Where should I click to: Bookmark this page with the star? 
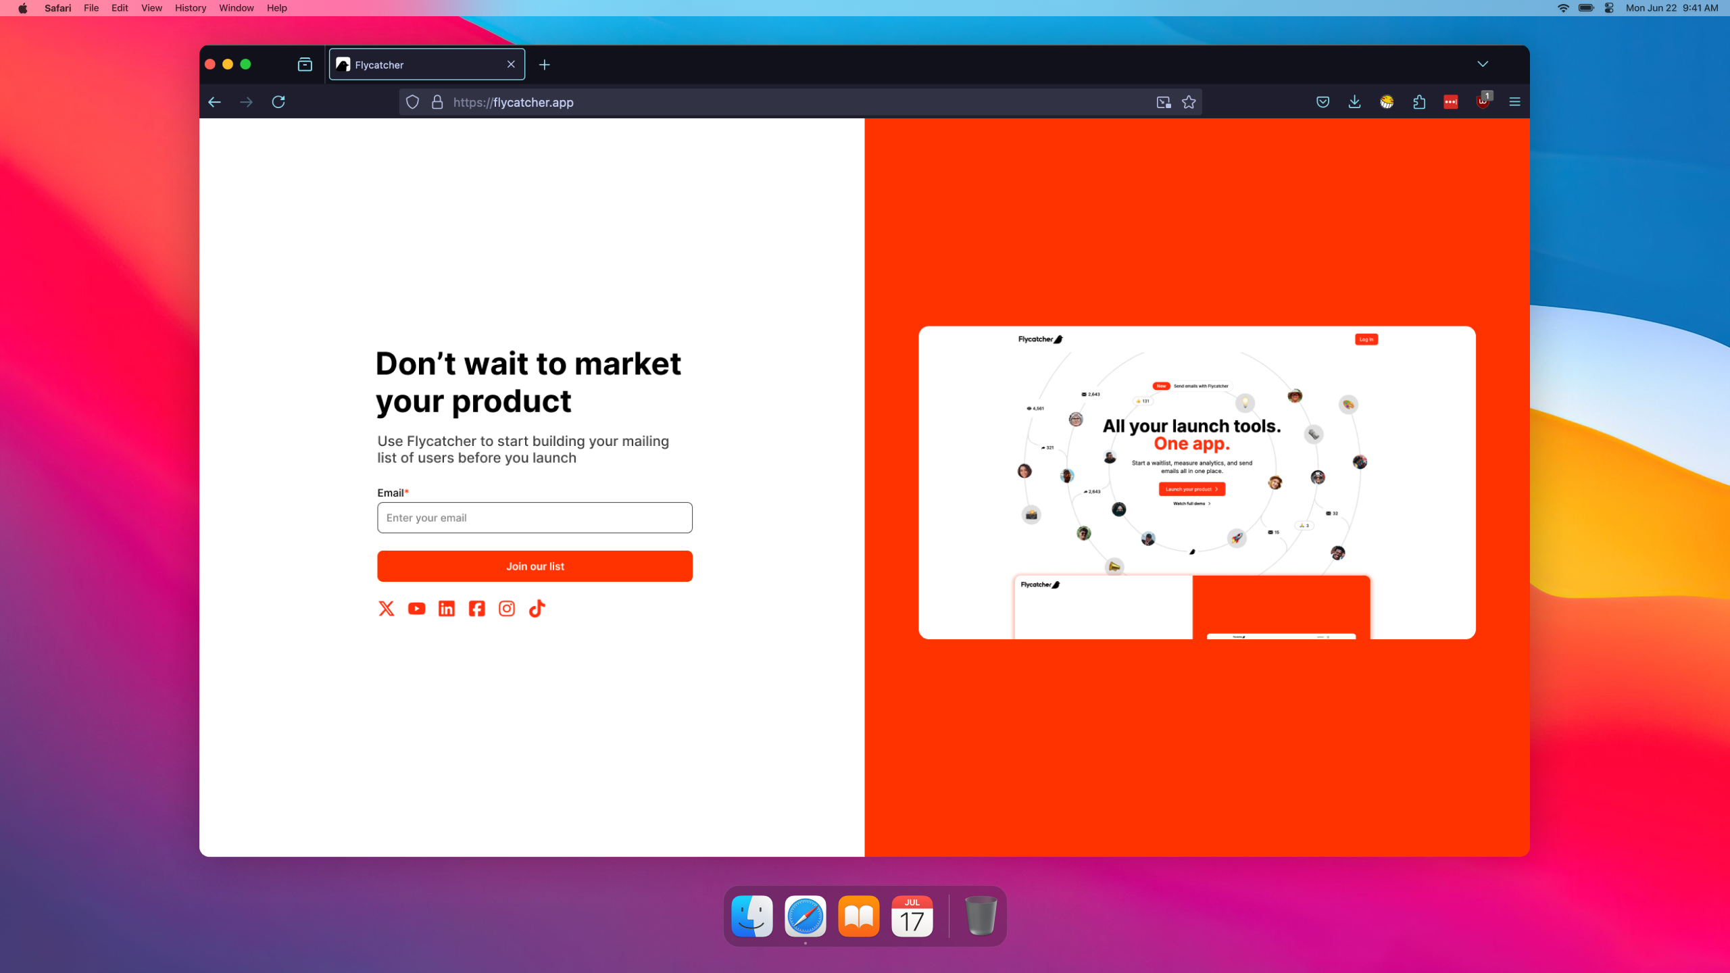(x=1189, y=102)
